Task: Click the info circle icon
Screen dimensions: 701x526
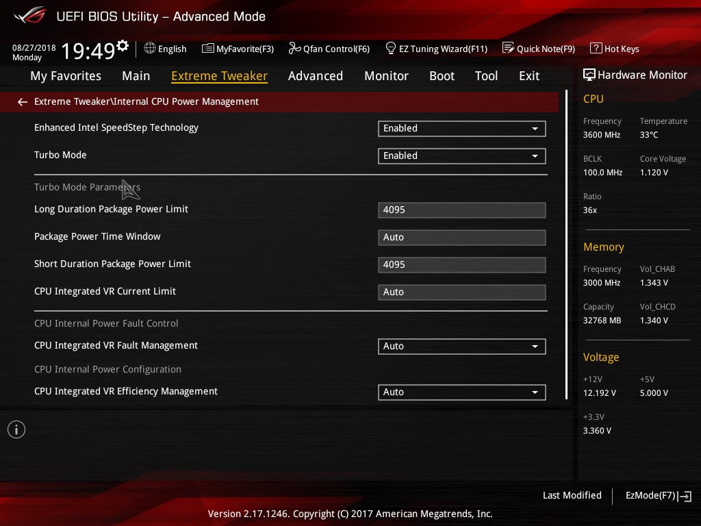Action: [16, 429]
